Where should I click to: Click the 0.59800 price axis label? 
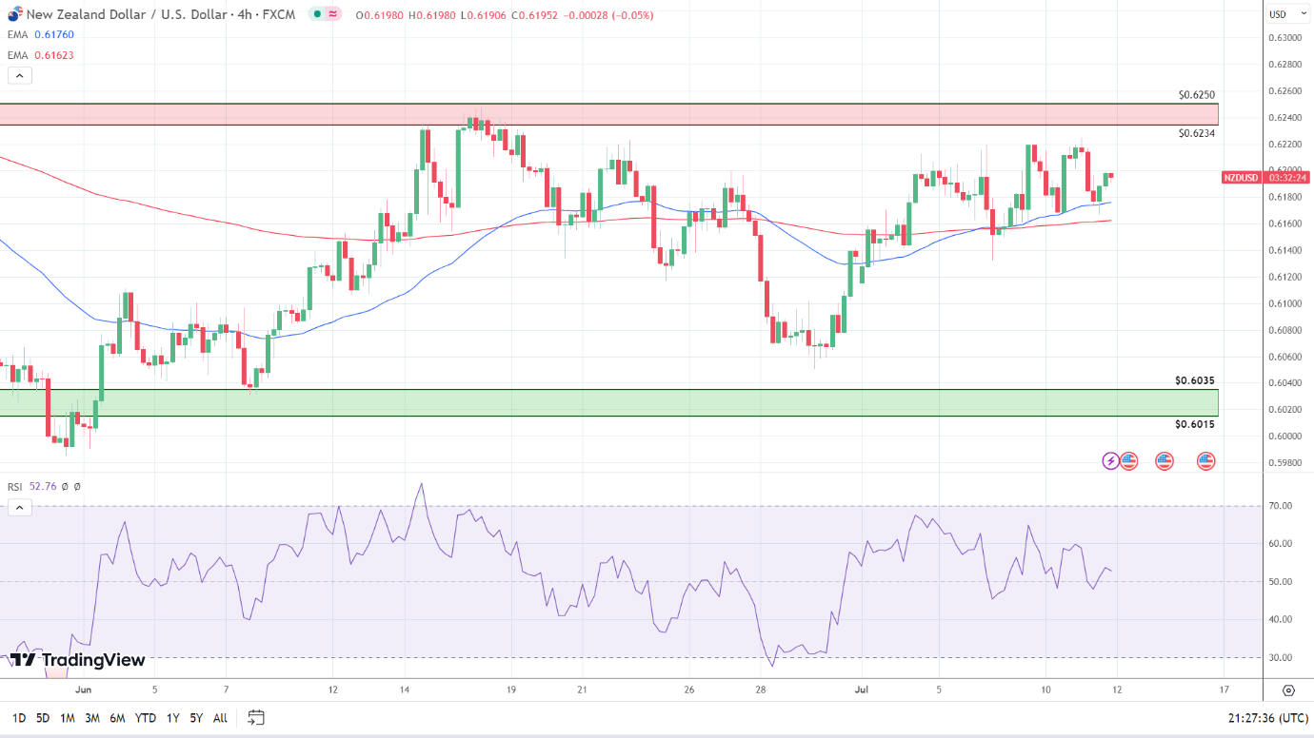coord(1285,463)
